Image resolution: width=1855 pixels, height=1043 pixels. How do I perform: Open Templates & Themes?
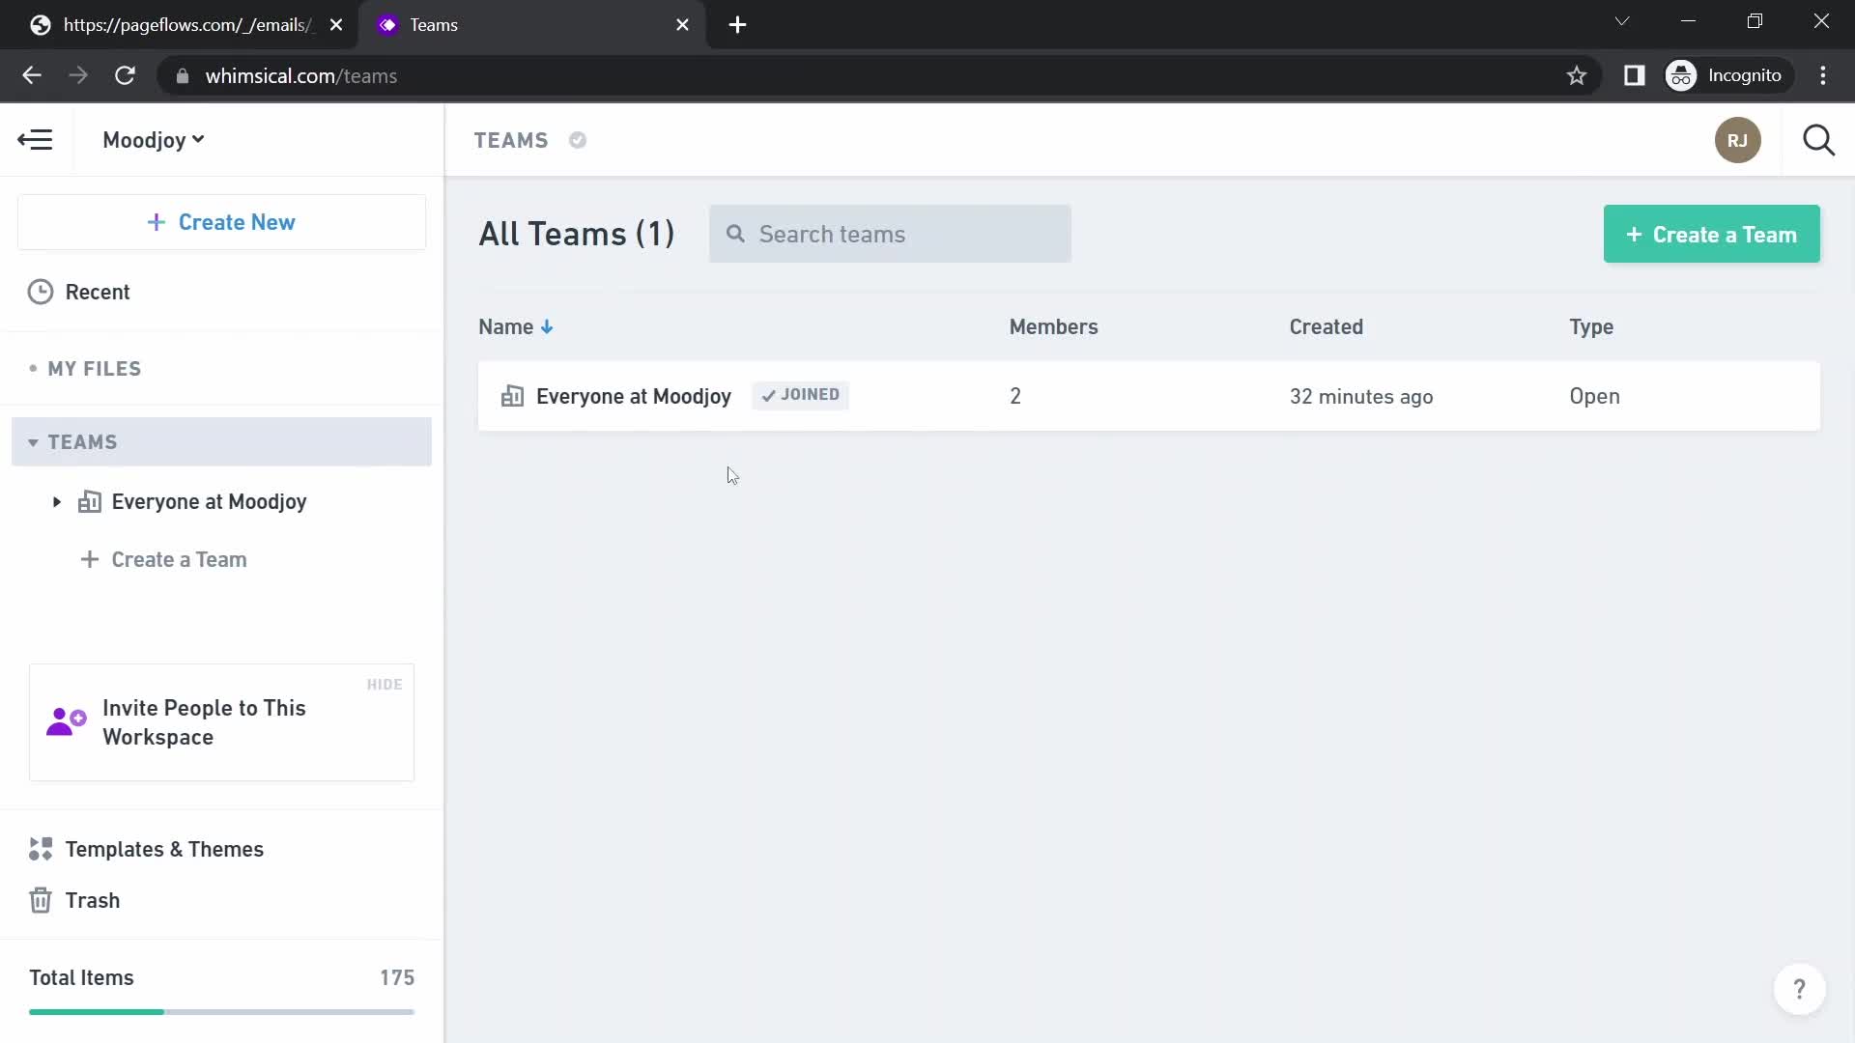point(164,849)
